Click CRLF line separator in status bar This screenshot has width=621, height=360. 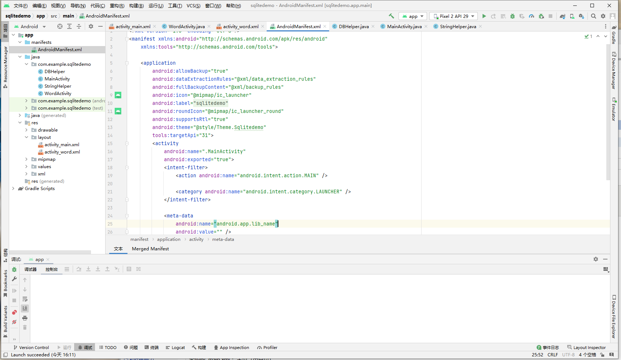tap(552, 355)
